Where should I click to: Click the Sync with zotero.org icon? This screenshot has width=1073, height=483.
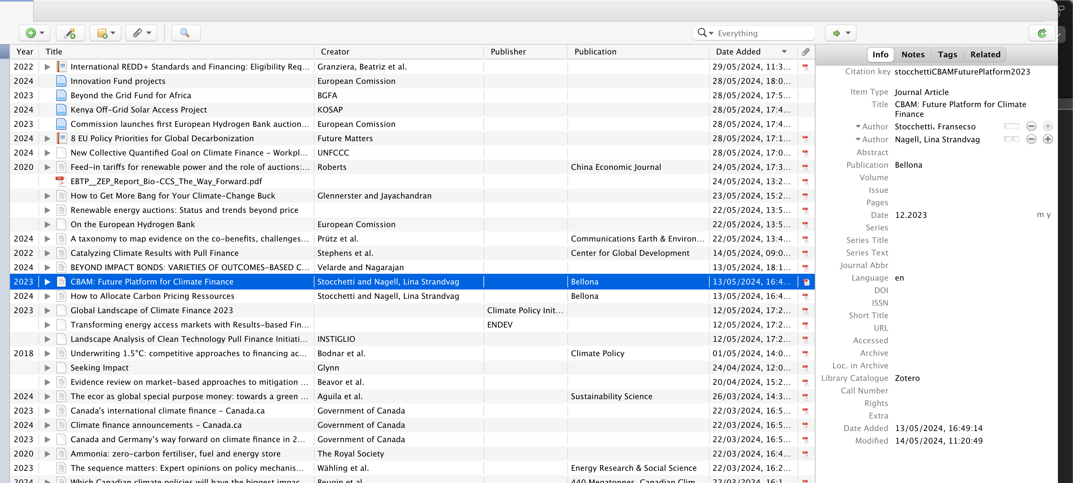1042,33
